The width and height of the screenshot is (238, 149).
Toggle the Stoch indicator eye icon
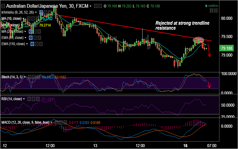(x=30, y=77)
